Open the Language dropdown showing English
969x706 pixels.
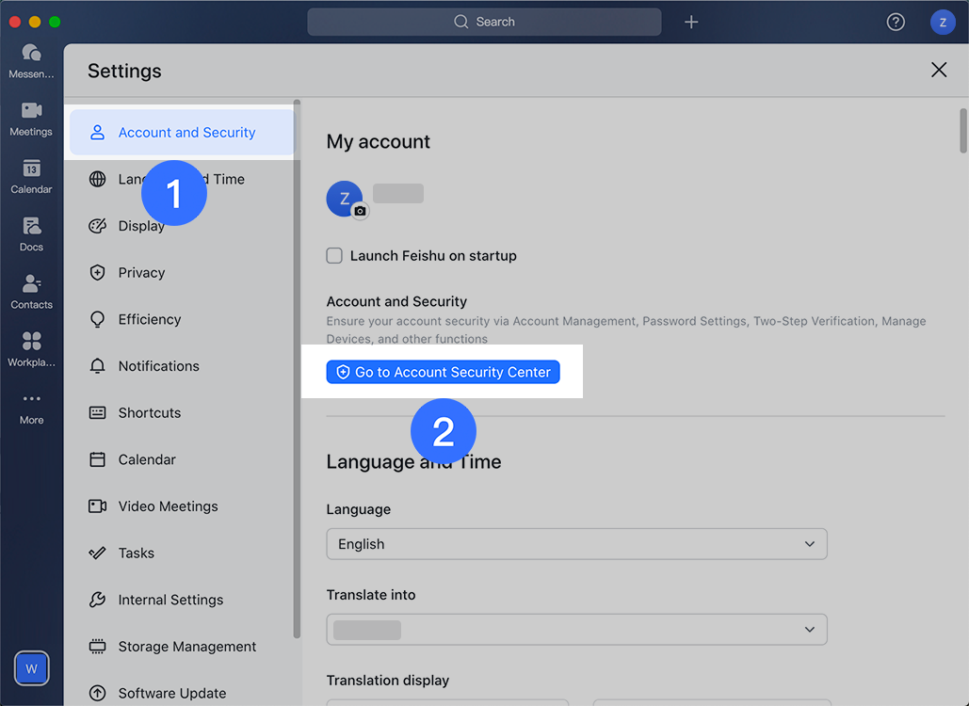coord(576,543)
